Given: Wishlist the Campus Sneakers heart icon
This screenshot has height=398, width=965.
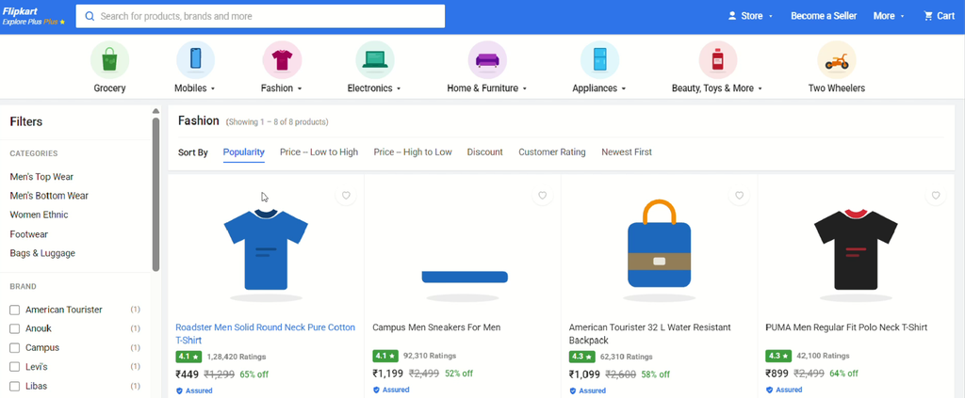Looking at the screenshot, I should pyautogui.click(x=542, y=196).
